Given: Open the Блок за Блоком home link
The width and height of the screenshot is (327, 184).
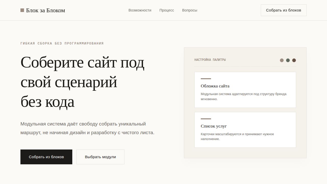Looking at the screenshot, I should tap(43, 10).
